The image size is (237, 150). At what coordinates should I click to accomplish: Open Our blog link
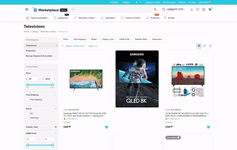192,2
